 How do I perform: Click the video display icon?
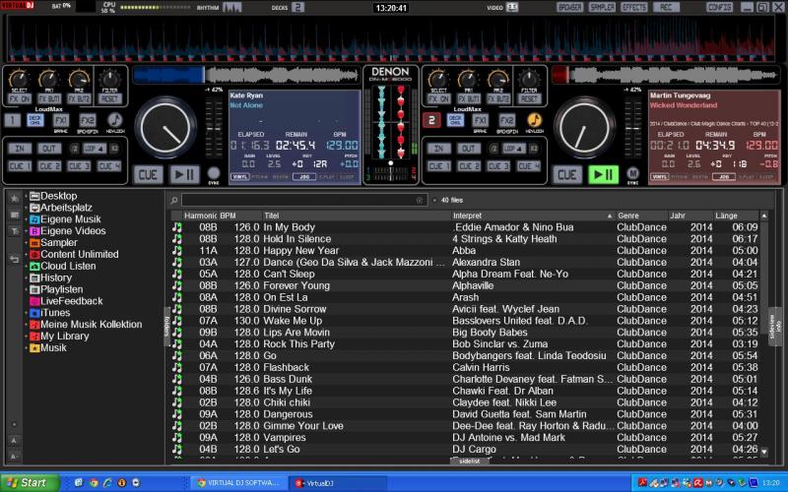point(512,7)
